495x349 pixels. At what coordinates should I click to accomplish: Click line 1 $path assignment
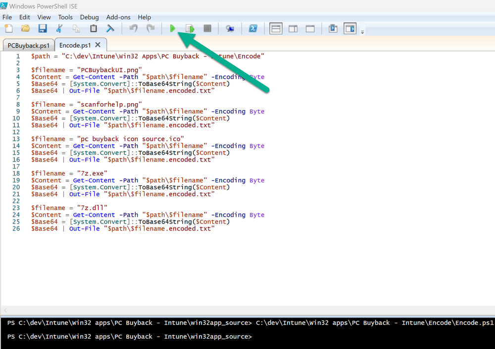tap(148, 56)
